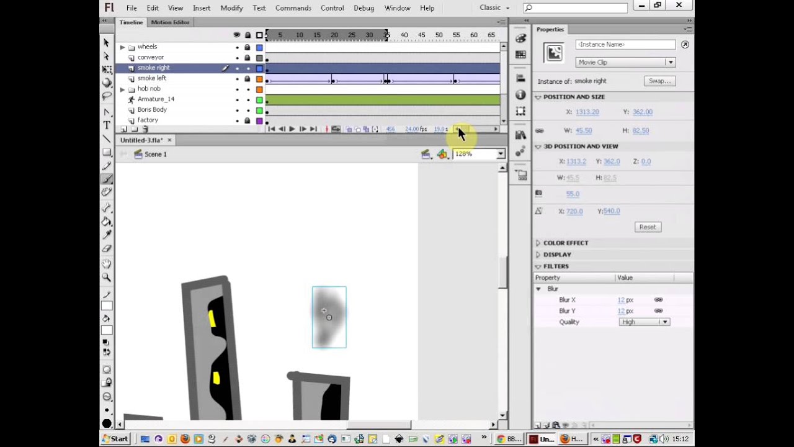Collapse the 3D Position and View section
The width and height of the screenshot is (794, 447).
pyautogui.click(x=538, y=147)
